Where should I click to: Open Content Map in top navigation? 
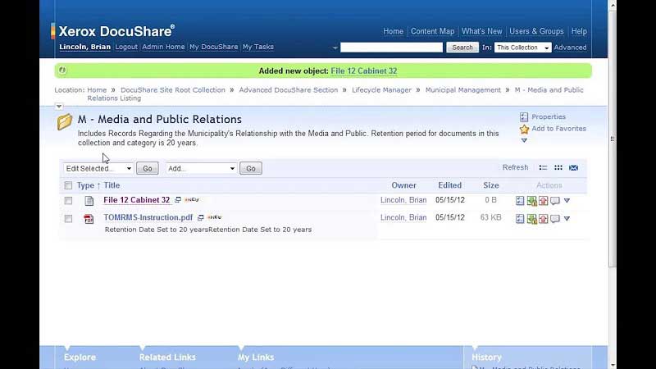tap(432, 31)
